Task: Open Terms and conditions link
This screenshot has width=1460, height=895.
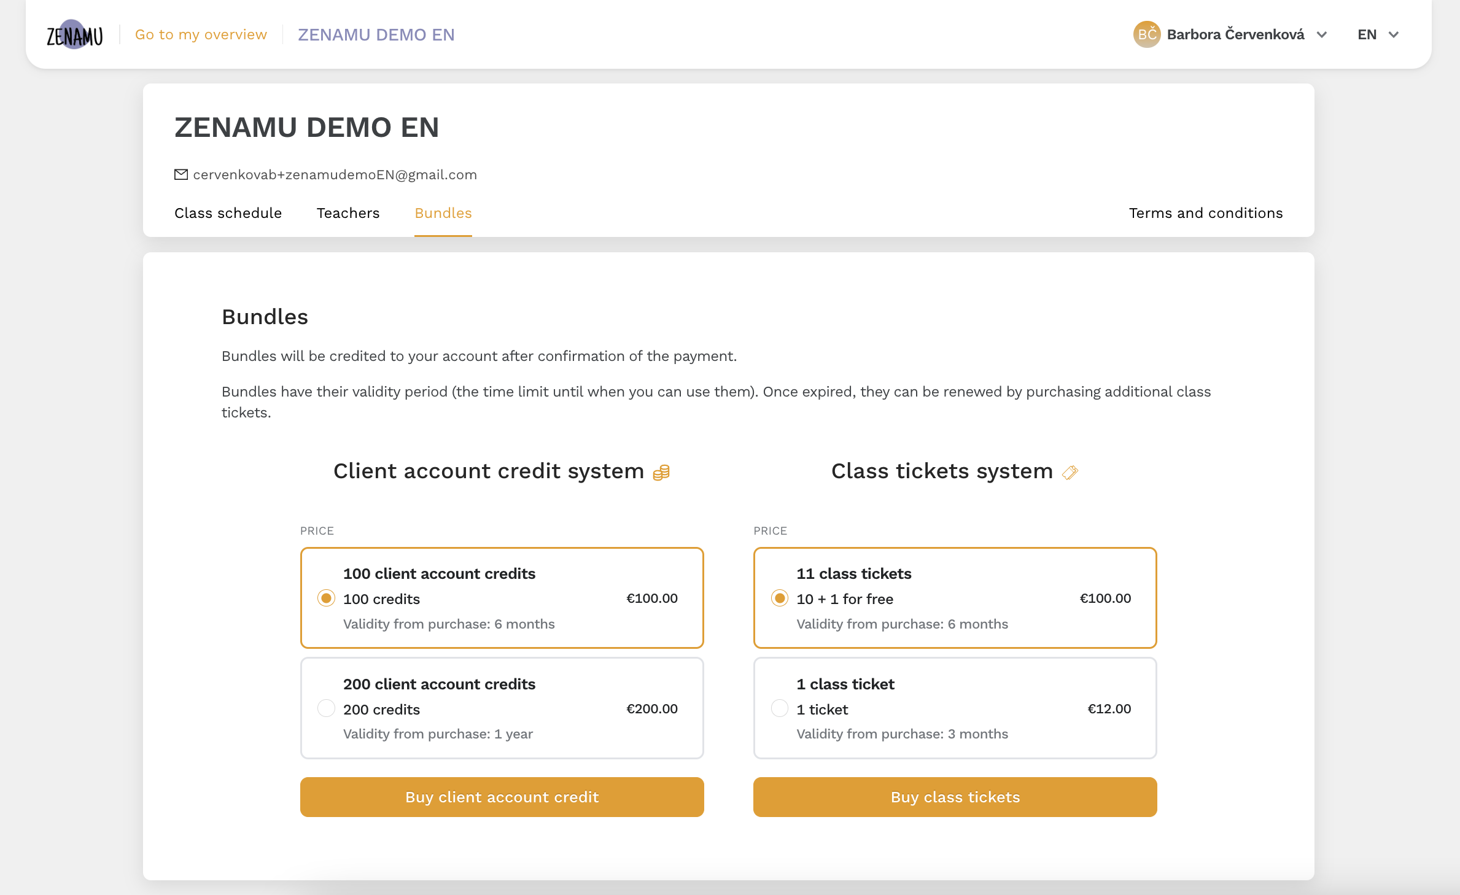Action: [1206, 213]
